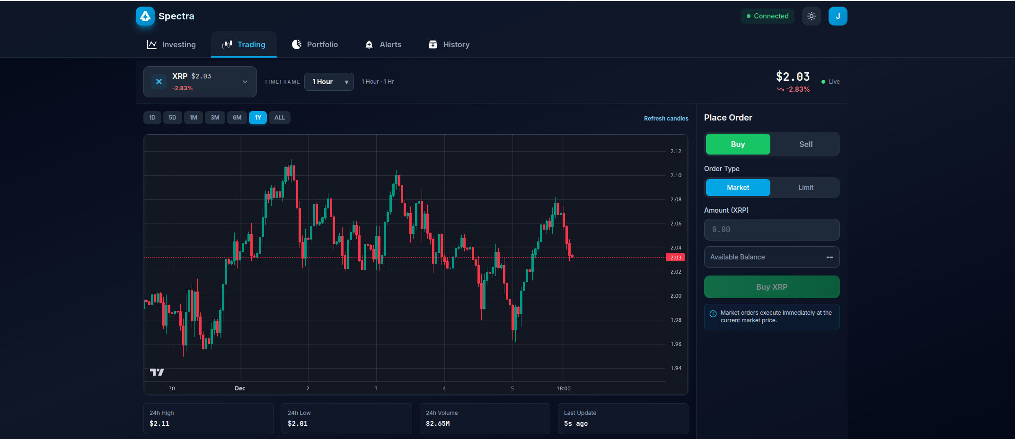Set chart range to 1M
Screen dimensions: 1015x439
(x=194, y=118)
